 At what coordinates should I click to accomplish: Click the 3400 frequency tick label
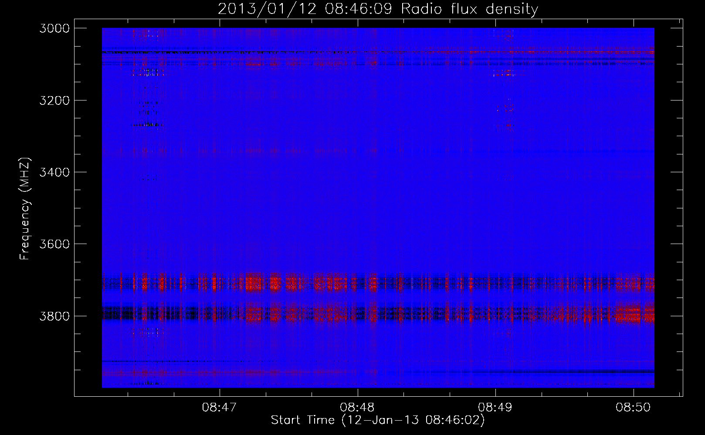[54, 172]
